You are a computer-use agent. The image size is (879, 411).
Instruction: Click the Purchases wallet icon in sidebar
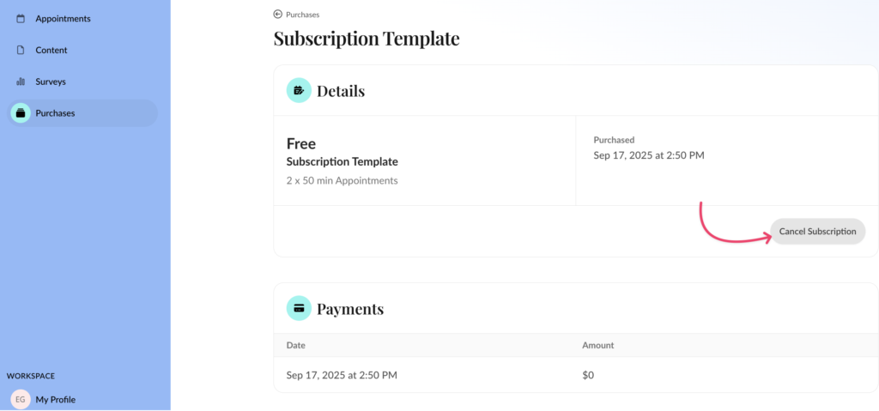click(21, 113)
